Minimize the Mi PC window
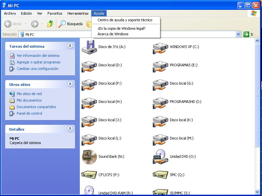 (x=241, y=6)
